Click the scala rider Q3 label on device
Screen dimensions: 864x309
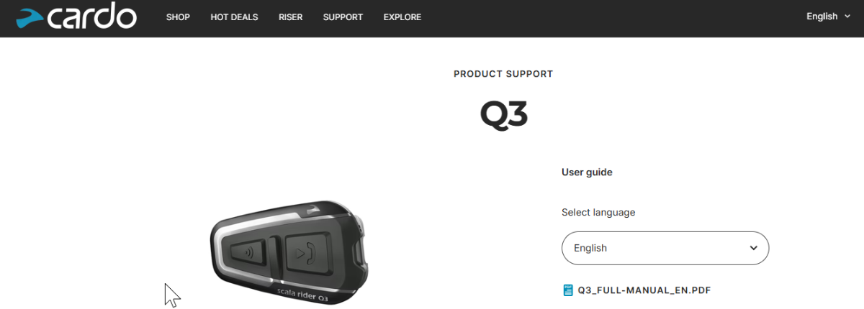302,292
